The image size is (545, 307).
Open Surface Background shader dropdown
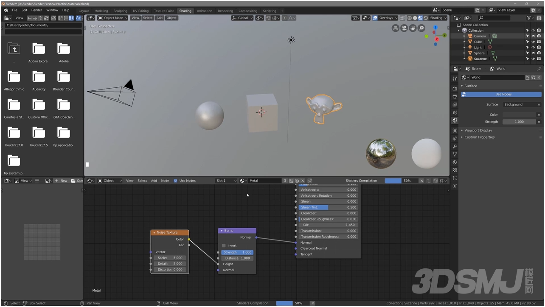[x=522, y=104]
